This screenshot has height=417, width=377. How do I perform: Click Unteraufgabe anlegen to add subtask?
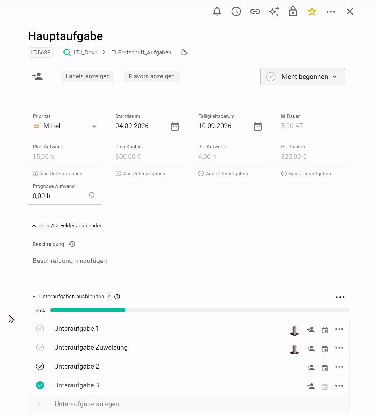coord(189,404)
